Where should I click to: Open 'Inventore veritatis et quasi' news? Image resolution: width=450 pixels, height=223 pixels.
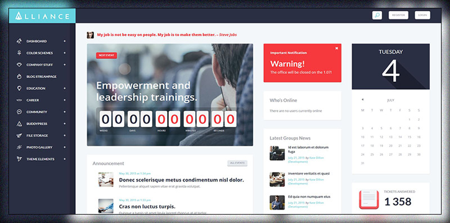[309, 174]
